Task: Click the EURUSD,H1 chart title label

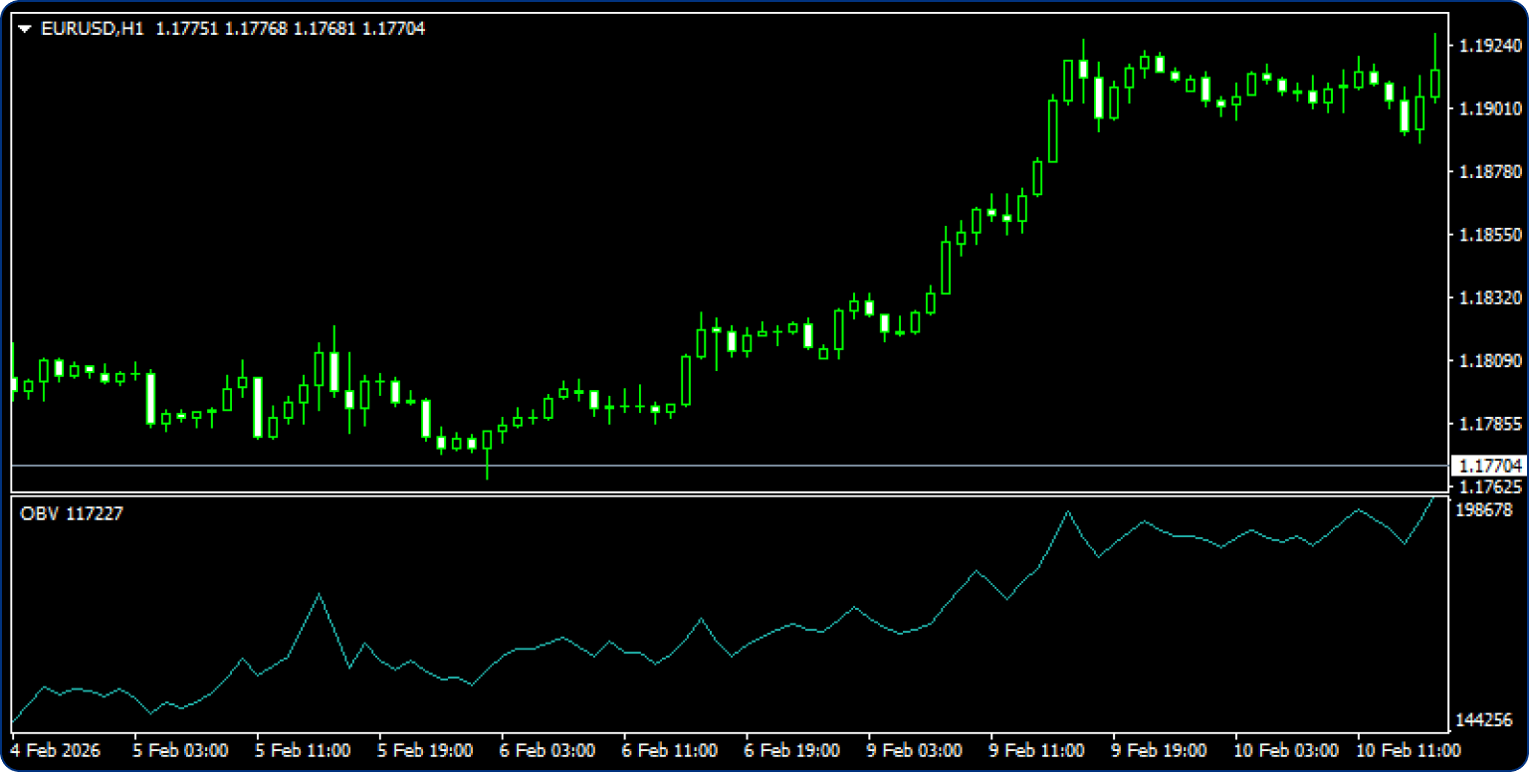Action: click(x=92, y=30)
